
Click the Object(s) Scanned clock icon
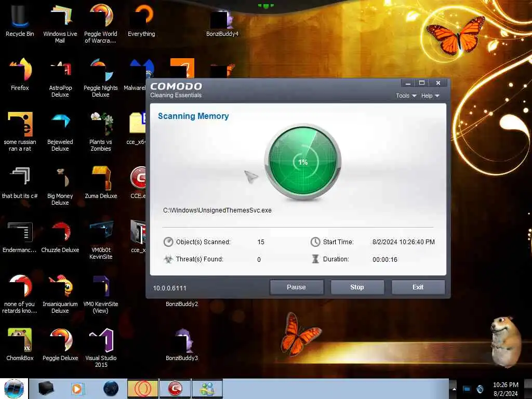point(168,242)
